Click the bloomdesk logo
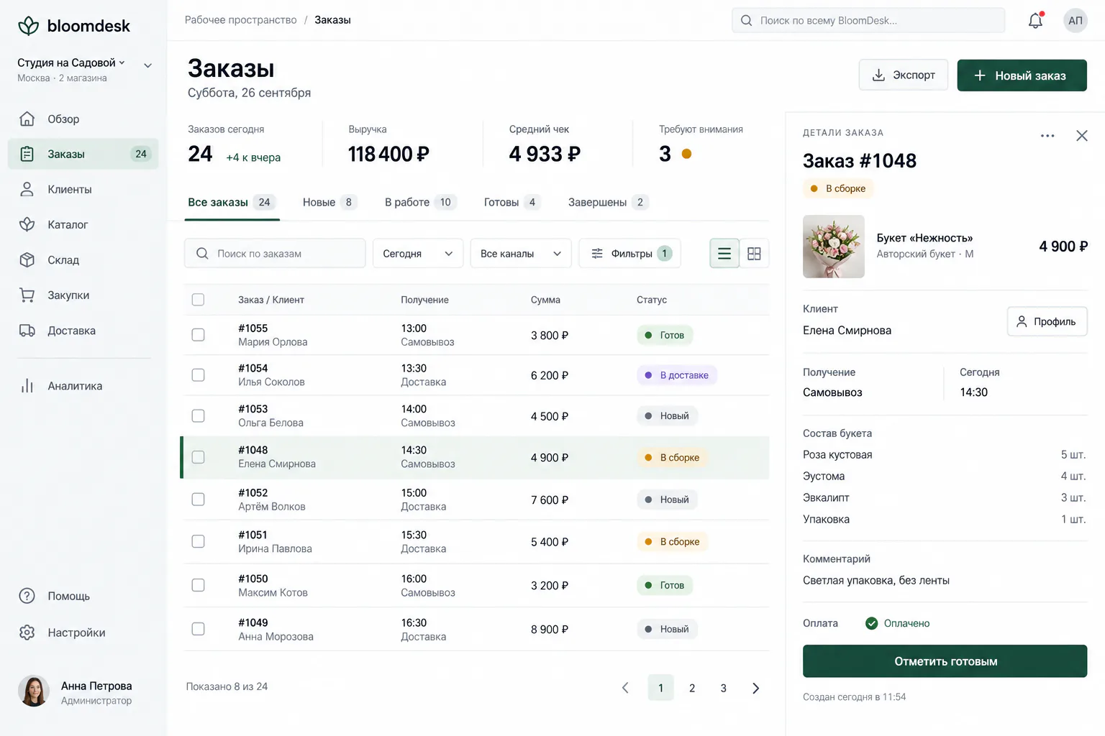Image resolution: width=1105 pixels, height=736 pixels. tap(74, 26)
